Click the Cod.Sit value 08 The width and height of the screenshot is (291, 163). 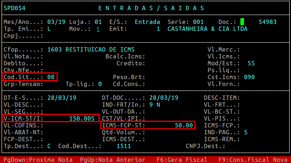coord(51,77)
